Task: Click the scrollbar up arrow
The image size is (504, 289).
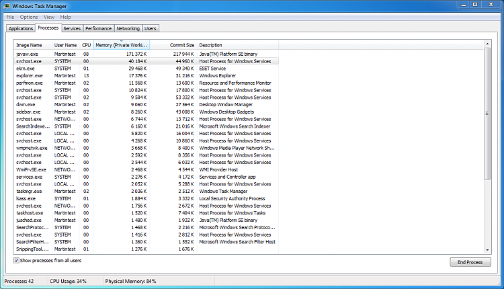Action: (x=487, y=44)
